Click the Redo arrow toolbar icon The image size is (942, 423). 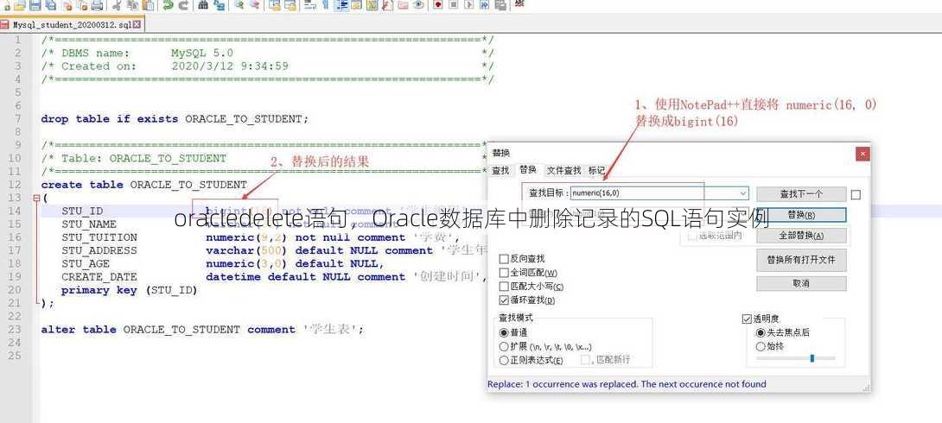[x=184, y=5]
